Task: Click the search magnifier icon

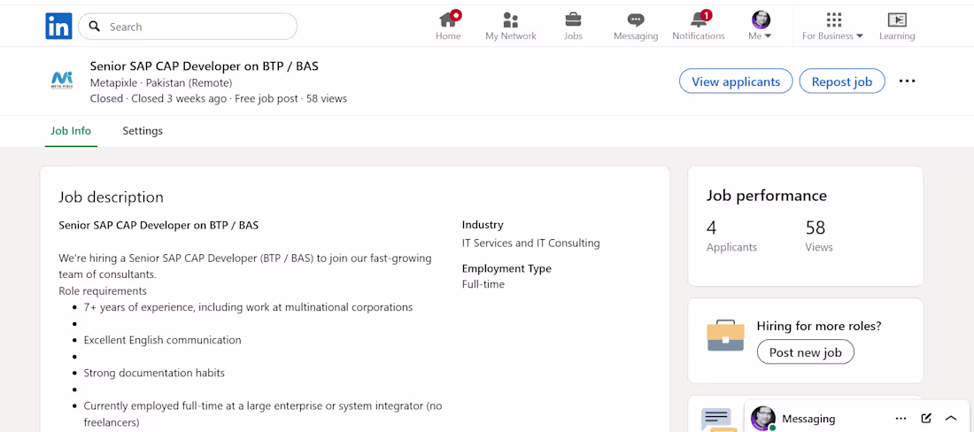Action: point(95,27)
